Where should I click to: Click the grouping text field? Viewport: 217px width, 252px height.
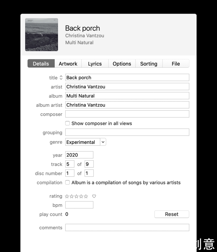point(127,132)
